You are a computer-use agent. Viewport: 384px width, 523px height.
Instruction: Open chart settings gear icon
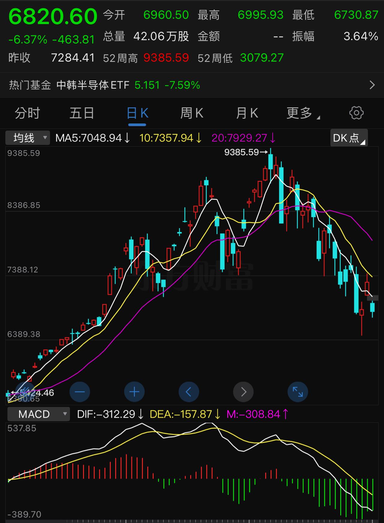[x=356, y=113]
